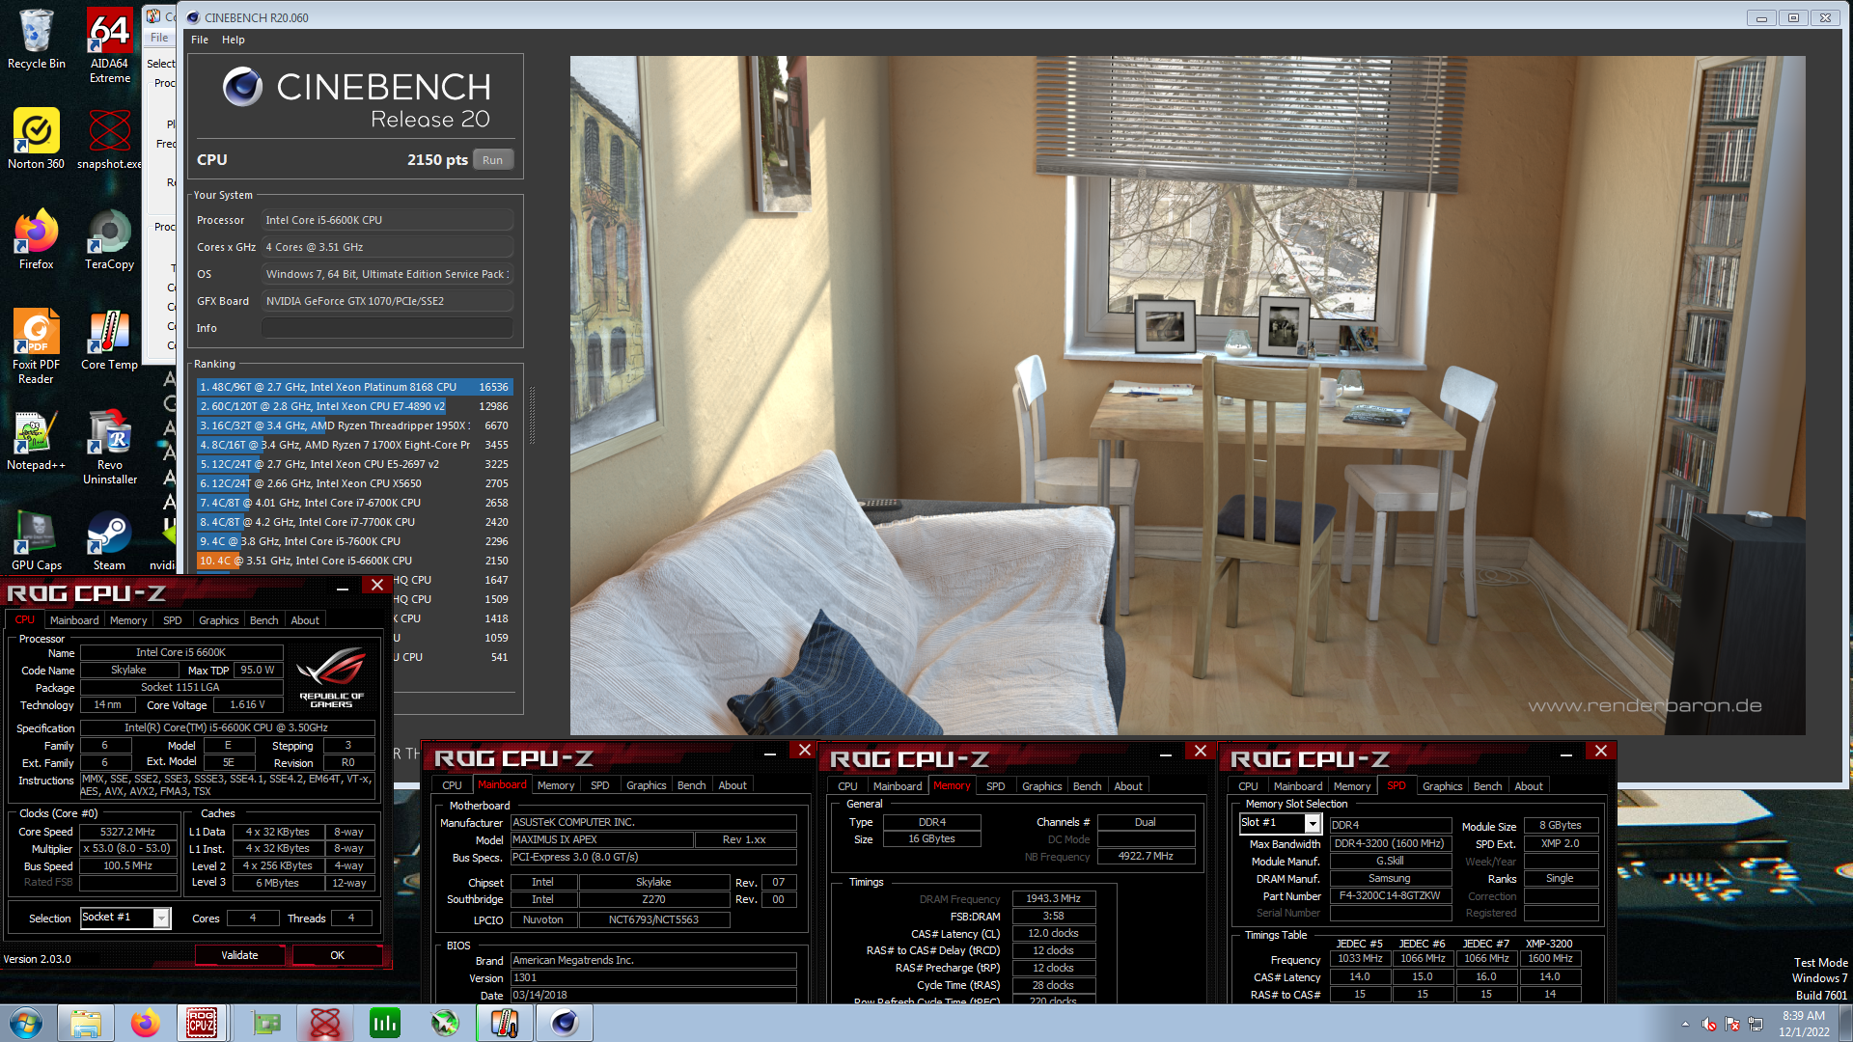This screenshot has height=1042, width=1853.
Task: Click OK in the CPU-Z CPU window
Action: coord(337,955)
